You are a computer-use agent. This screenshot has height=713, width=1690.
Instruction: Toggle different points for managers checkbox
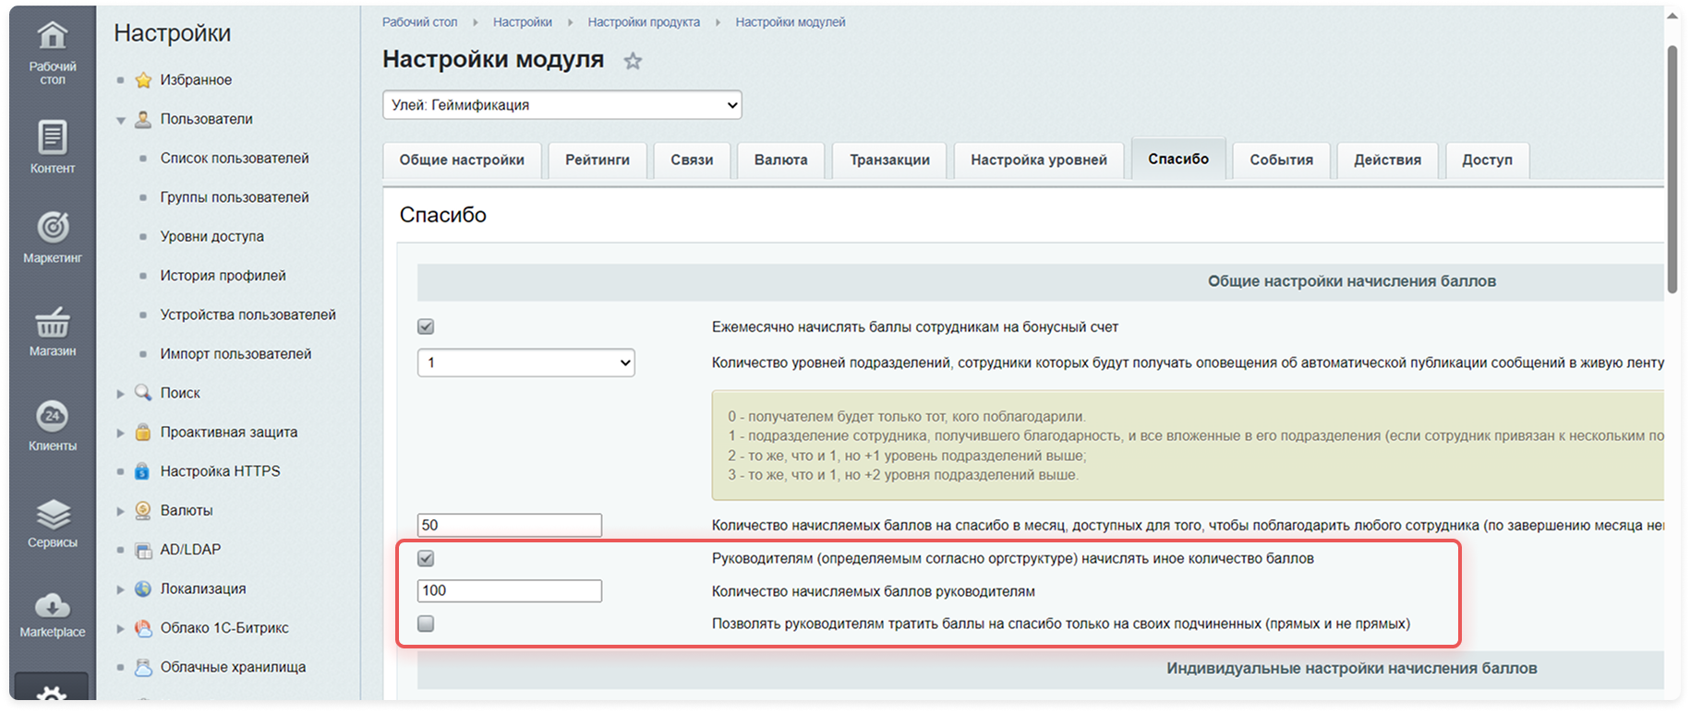426,558
